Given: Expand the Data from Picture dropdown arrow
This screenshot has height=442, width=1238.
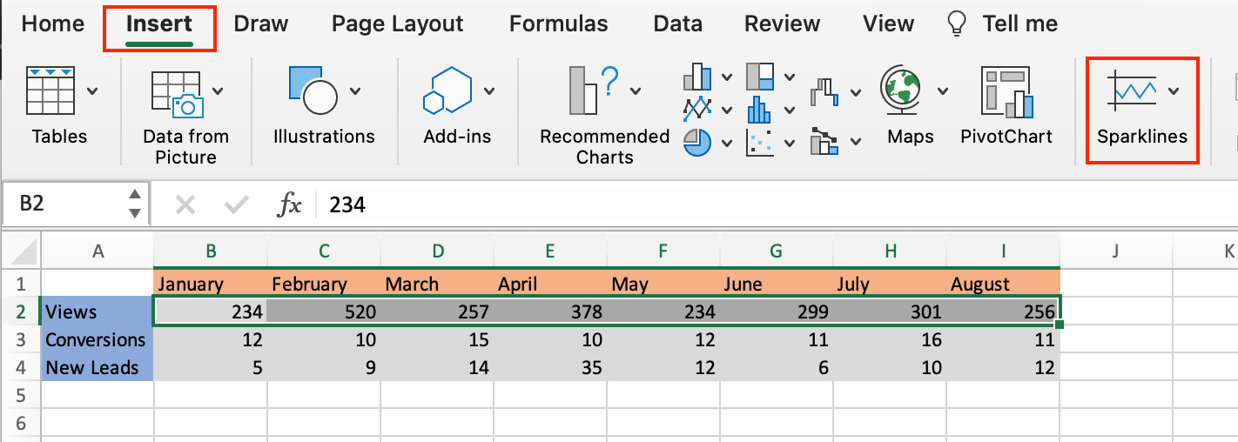Looking at the screenshot, I should (218, 90).
